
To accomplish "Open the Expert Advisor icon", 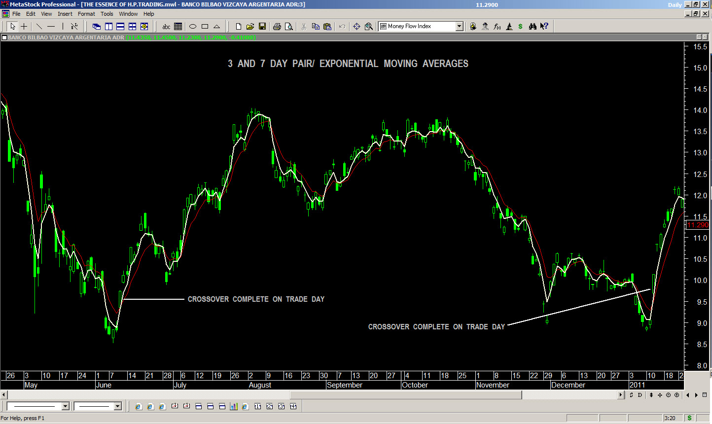I will point(485,27).
